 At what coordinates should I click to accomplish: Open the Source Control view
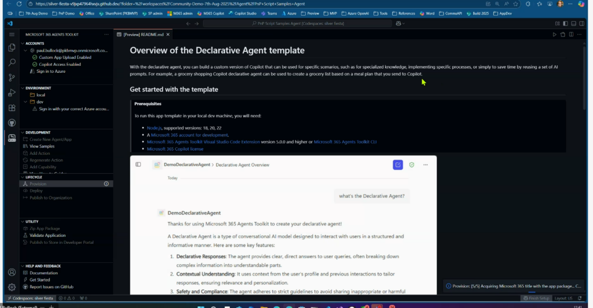click(x=12, y=77)
